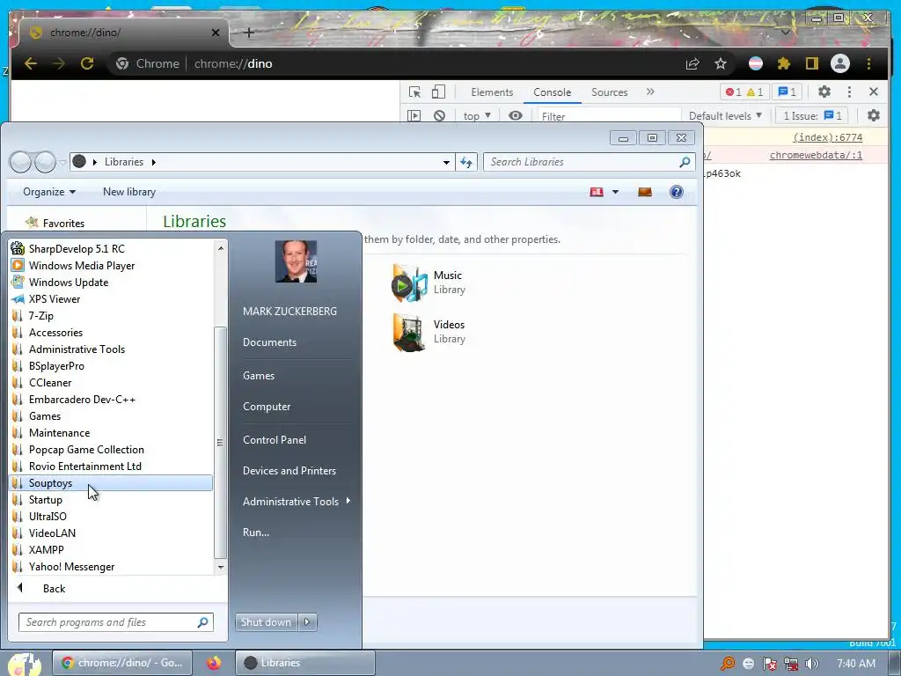Open the live expression eye icon
901x676 pixels.
pos(516,115)
